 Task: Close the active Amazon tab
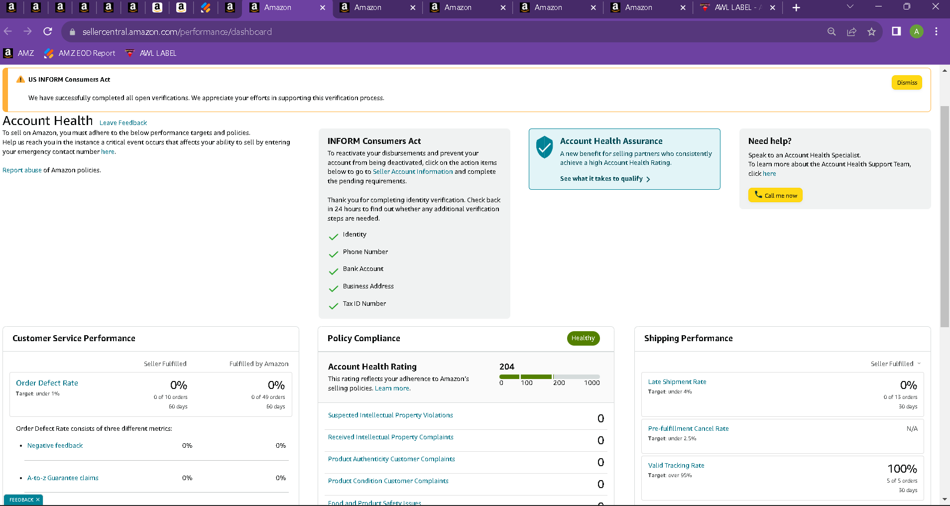[323, 7]
